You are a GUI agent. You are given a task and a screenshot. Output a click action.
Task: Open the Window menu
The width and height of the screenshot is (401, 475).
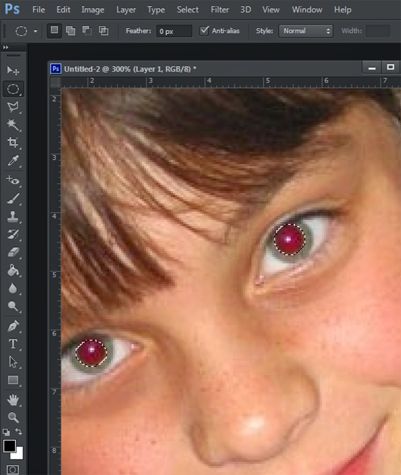click(307, 10)
